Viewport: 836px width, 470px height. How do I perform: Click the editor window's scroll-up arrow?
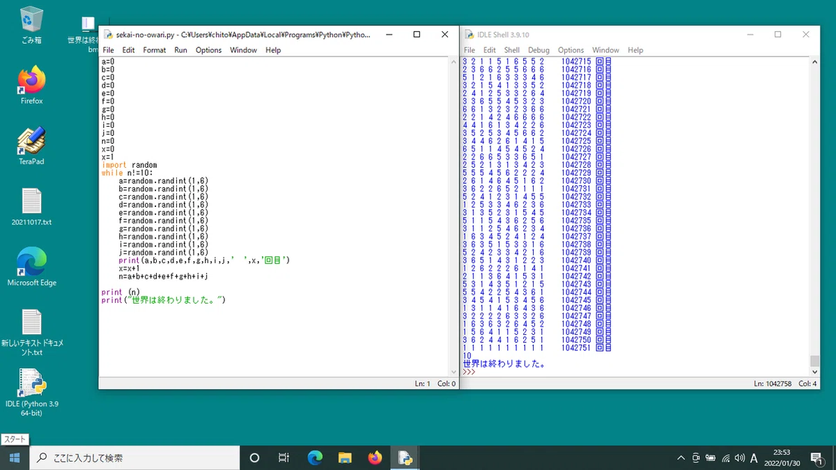(x=452, y=62)
